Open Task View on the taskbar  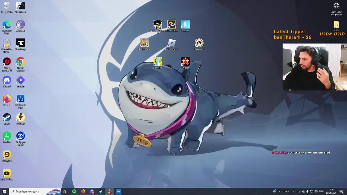click(65, 191)
